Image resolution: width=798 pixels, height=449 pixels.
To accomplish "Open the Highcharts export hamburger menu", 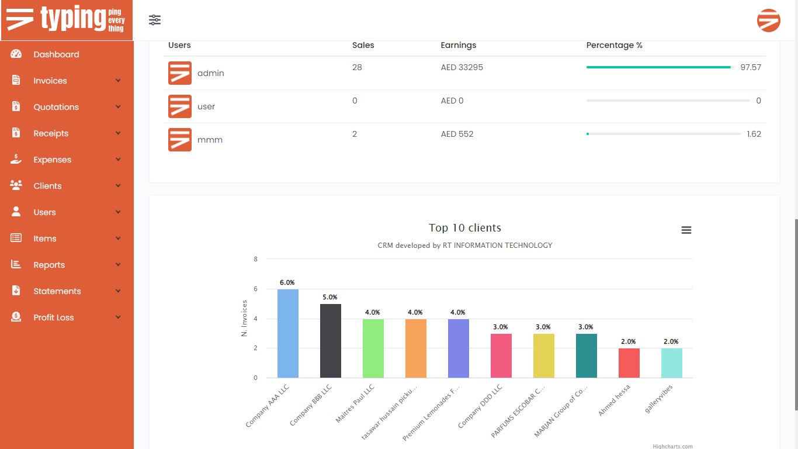I will [x=686, y=230].
